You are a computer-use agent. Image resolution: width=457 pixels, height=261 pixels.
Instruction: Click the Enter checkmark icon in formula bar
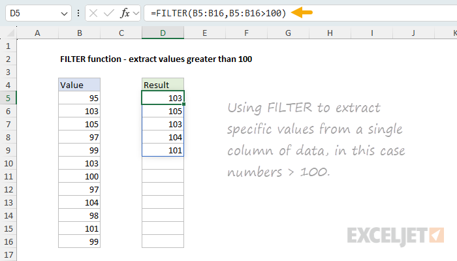coord(109,13)
